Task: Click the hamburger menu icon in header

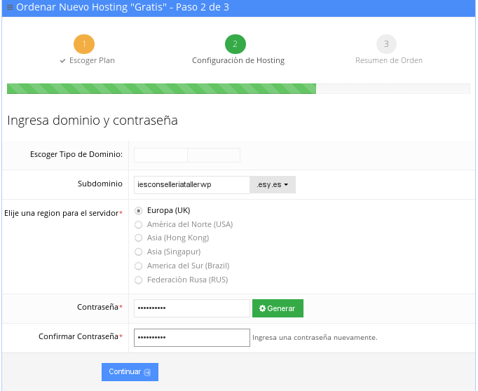Action: coord(10,7)
